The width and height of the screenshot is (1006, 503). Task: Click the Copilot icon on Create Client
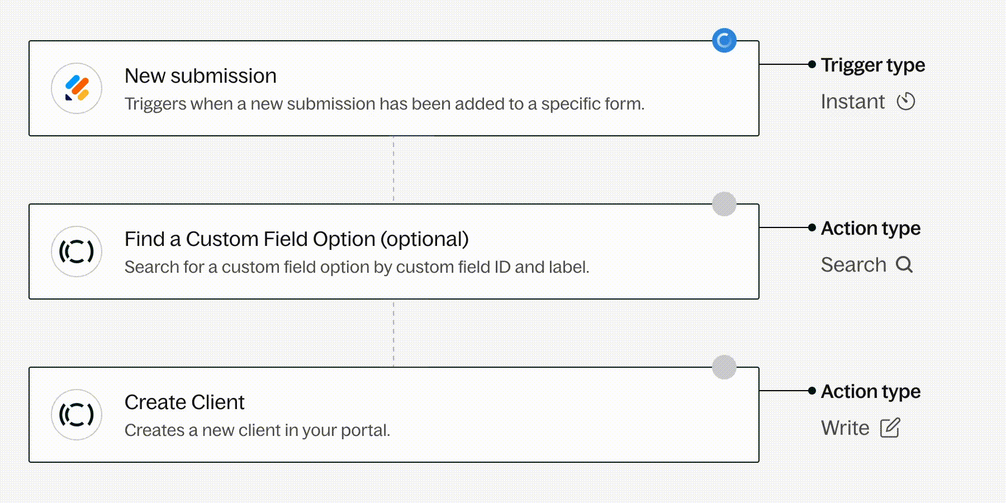tap(77, 415)
